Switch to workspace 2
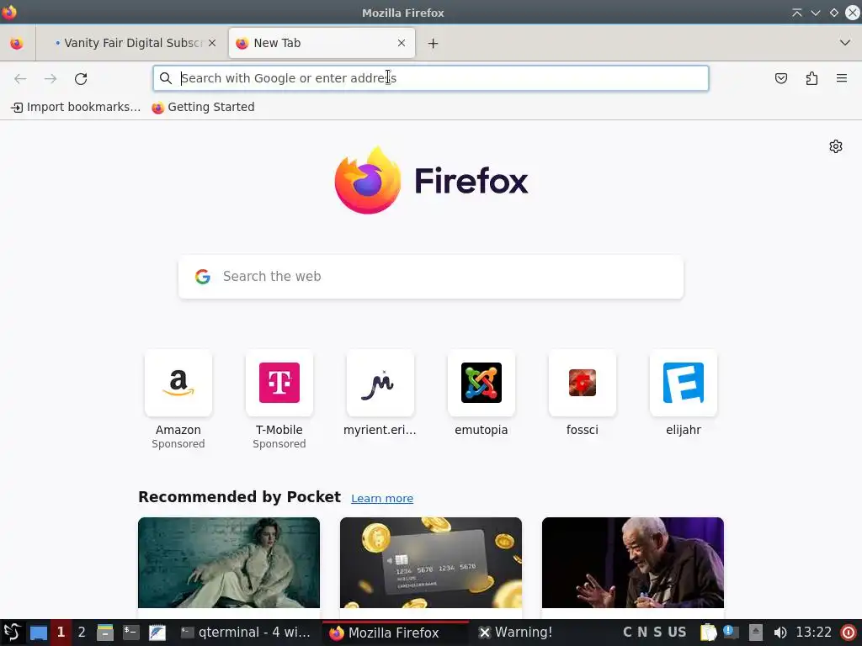The image size is (862, 646). 82,633
